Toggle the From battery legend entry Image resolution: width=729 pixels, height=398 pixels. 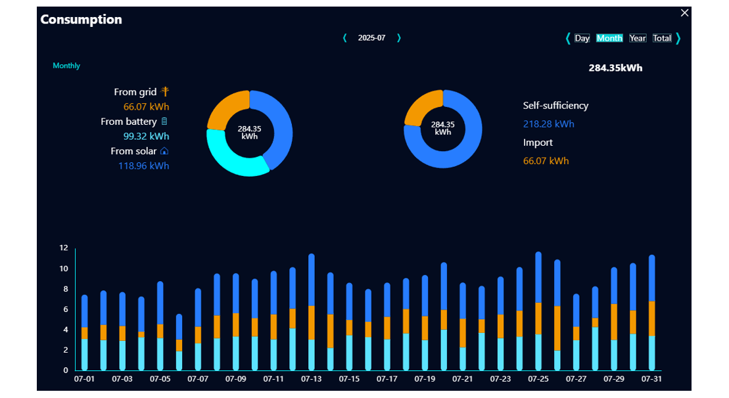pos(129,122)
